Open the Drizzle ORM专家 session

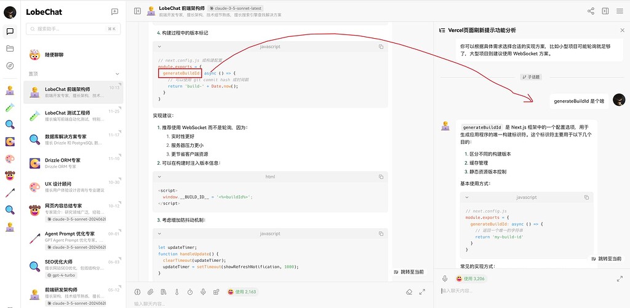[73, 163]
